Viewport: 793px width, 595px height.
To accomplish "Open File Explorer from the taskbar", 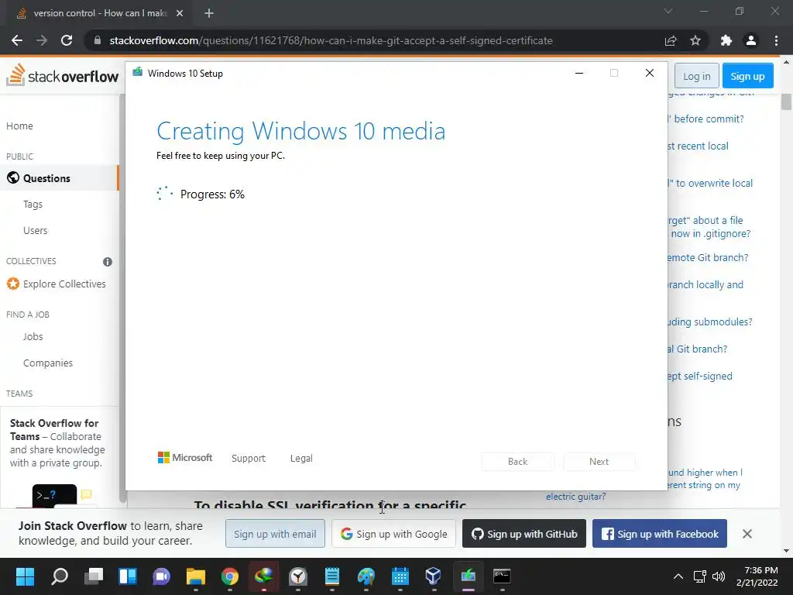I will click(x=196, y=576).
